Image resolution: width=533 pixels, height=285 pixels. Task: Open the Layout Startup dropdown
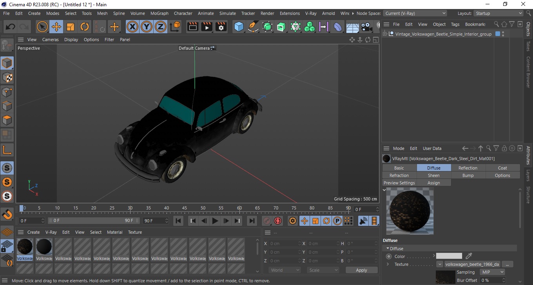tap(499, 13)
